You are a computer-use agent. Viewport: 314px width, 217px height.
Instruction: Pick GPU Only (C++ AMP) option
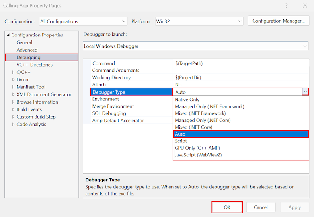pyautogui.click(x=198, y=148)
